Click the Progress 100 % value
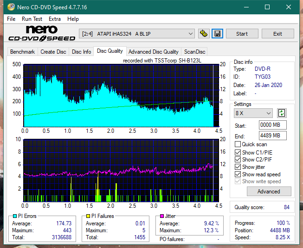The image size is (303, 248). (283, 223)
